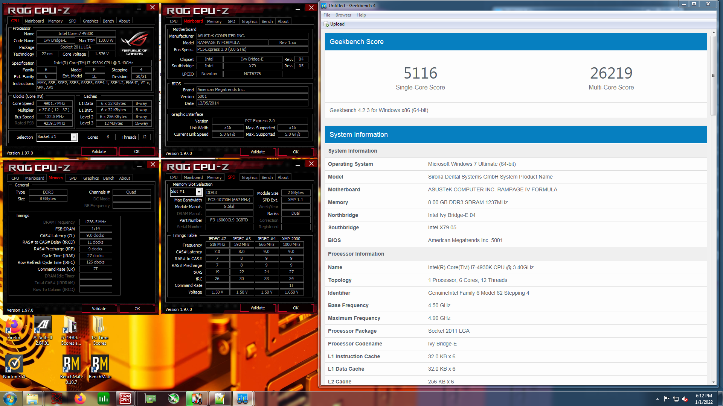
Task: Switch to SPD tab in the CPU window
Action: tap(73, 21)
